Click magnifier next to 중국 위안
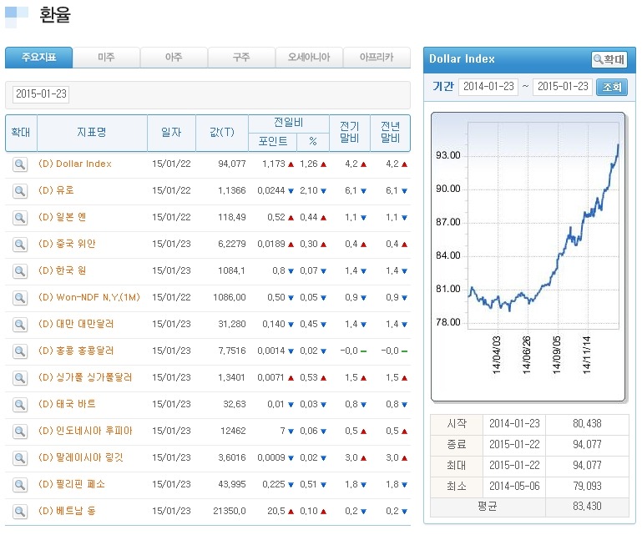 pos(20,245)
